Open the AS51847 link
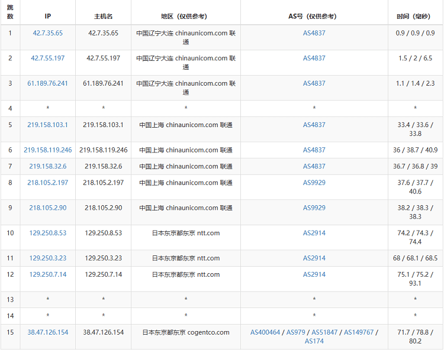The width and height of the screenshot is (444, 350). tap(324, 332)
